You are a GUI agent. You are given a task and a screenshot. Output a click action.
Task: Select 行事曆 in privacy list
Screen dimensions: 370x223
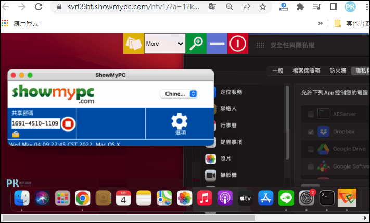[228, 125]
